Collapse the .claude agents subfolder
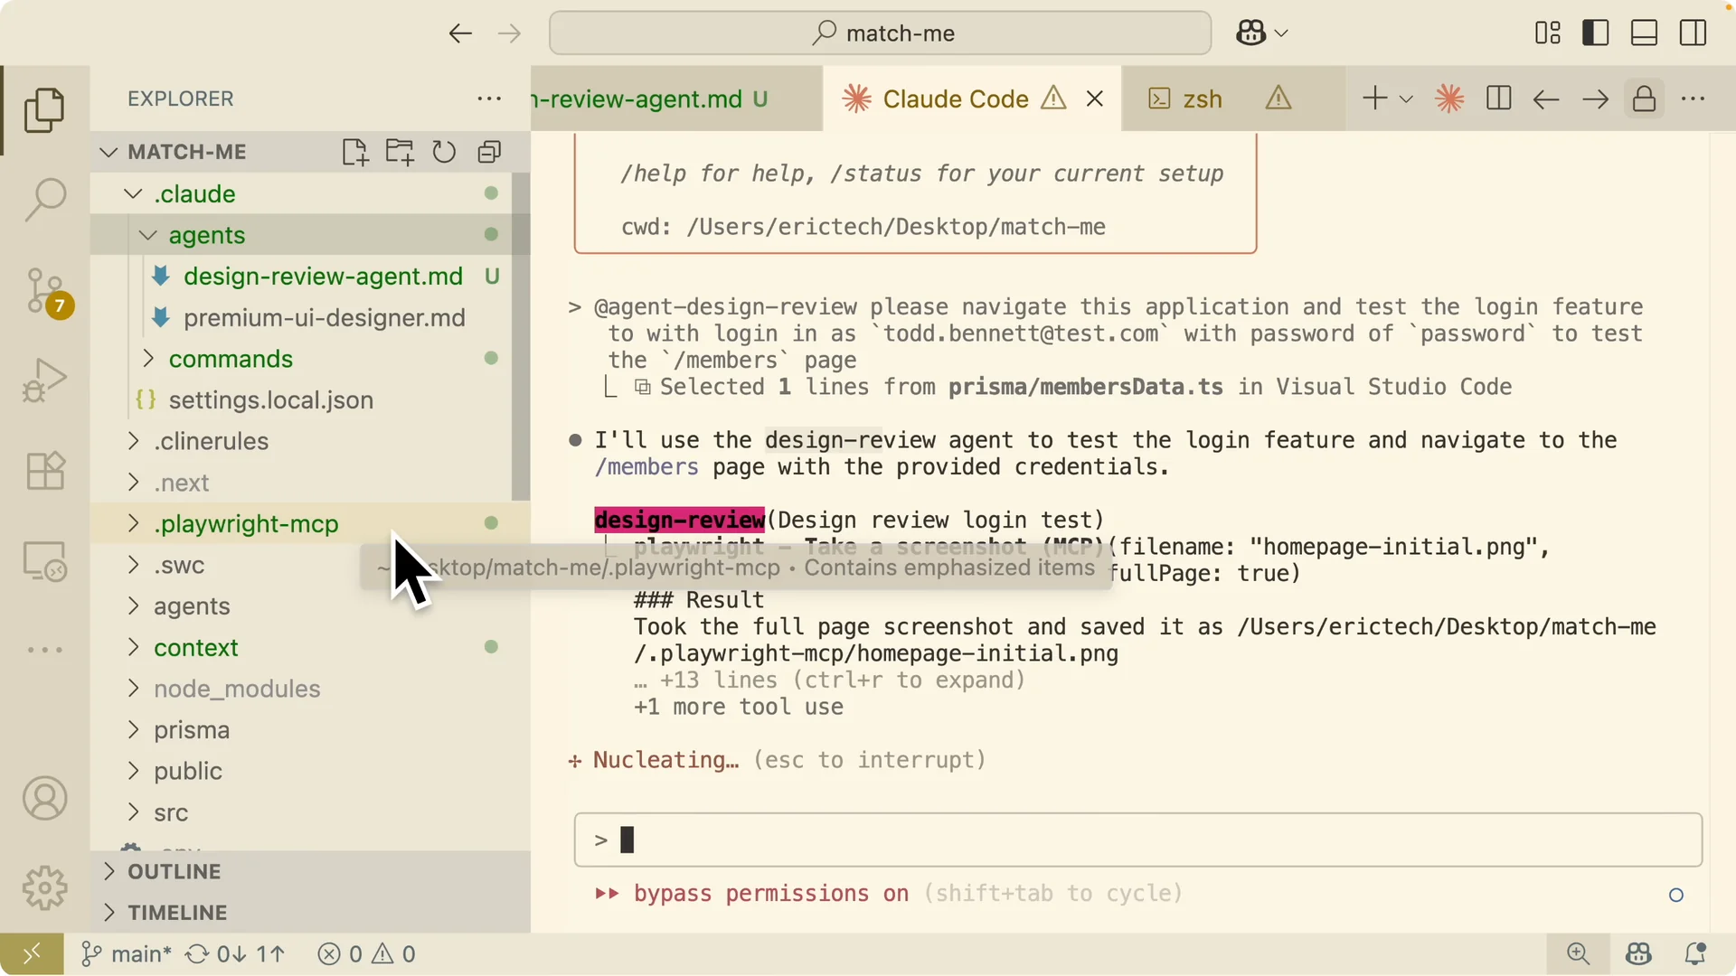 (147, 235)
